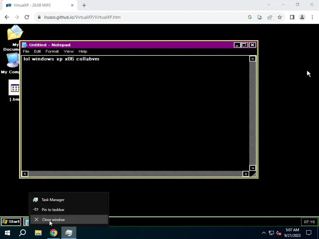Open File Explorer from taskbar
This screenshot has width=319, height=239.
pos(38,233)
